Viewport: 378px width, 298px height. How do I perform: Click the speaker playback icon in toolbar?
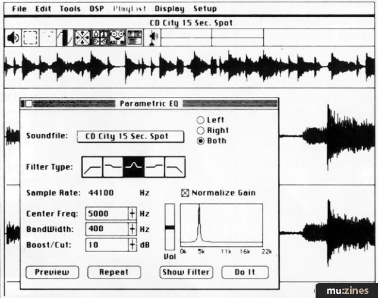pyautogui.click(x=13, y=37)
